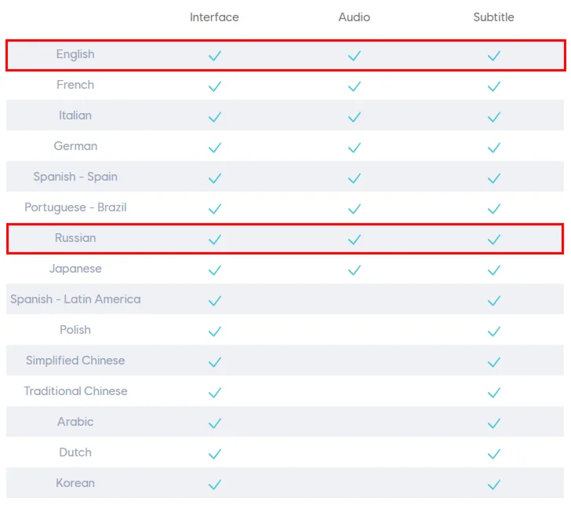Click the Polish Subtitle checkmark
Image resolution: width=571 pixels, height=509 pixels.
click(494, 331)
